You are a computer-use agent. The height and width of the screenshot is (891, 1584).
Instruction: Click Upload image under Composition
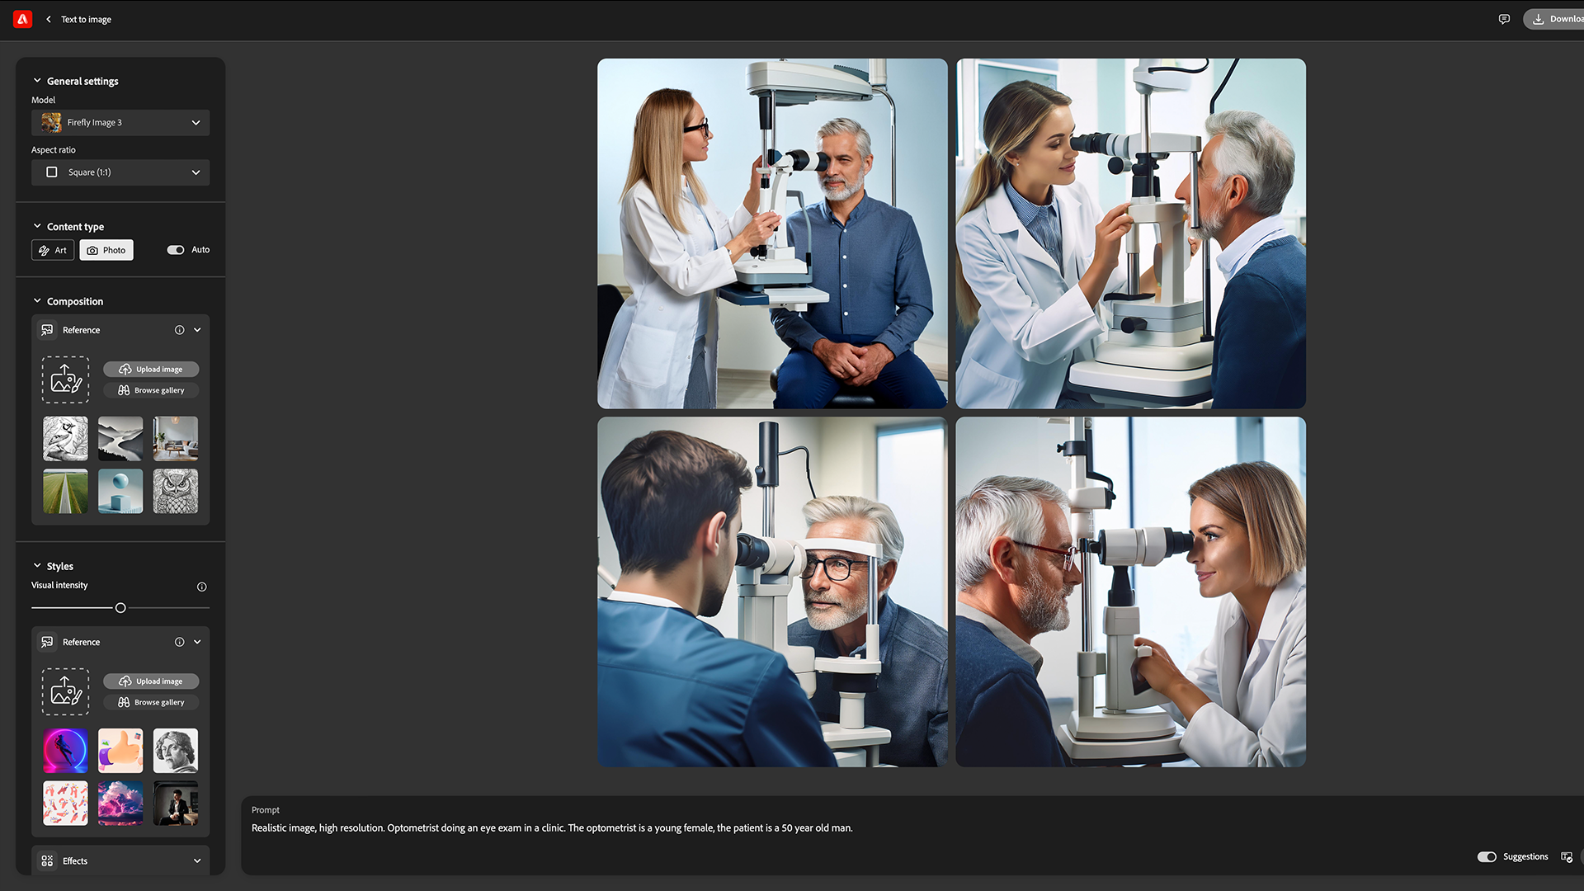pyautogui.click(x=151, y=370)
